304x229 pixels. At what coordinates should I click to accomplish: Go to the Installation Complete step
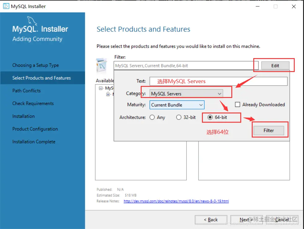(x=34, y=142)
